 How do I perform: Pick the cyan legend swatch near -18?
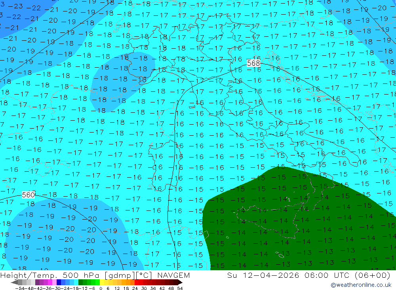76,282
